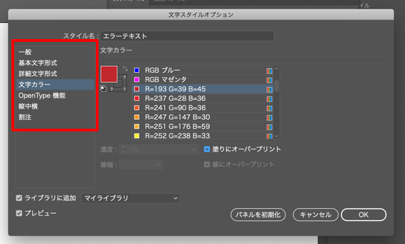Select the R=241 G=90 B=36 swatch name
Screen dimensions: 405x244
(x=175, y=108)
